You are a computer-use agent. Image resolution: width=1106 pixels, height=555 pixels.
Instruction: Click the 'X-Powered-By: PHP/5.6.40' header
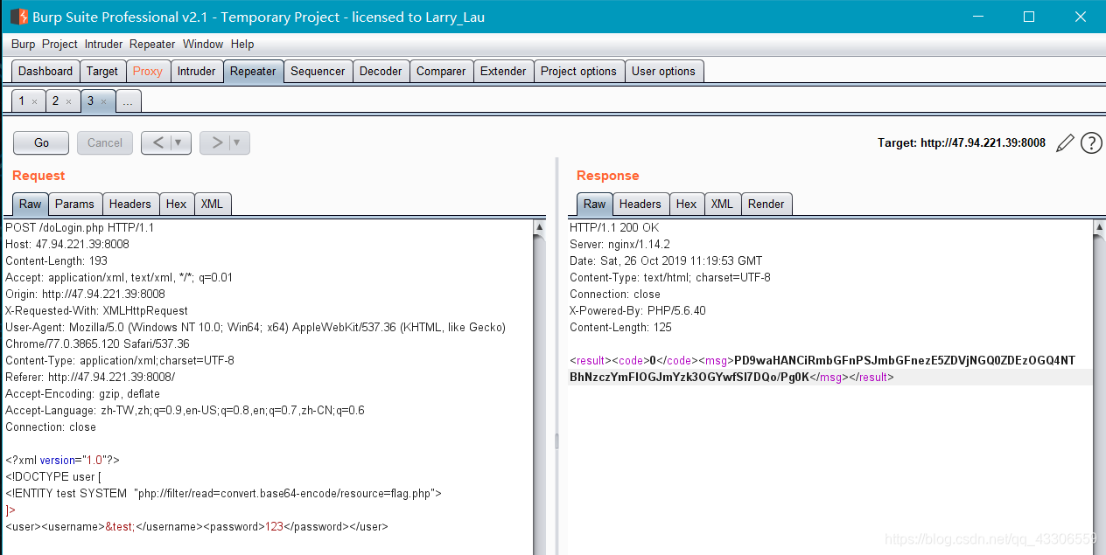click(638, 310)
